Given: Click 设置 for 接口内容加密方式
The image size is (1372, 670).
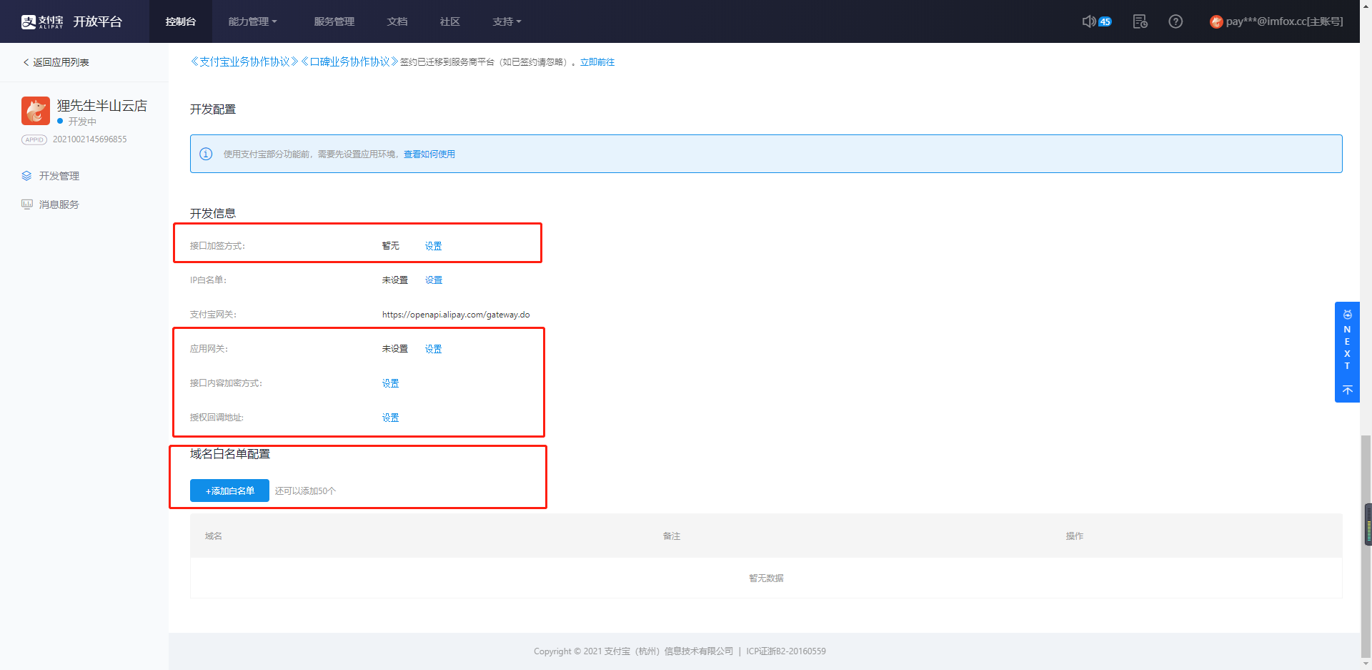Looking at the screenshot, I should point(390,383).
